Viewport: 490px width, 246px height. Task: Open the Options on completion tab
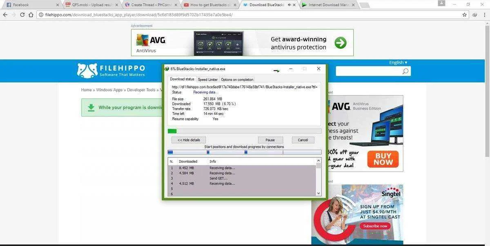tap(237, 80)
